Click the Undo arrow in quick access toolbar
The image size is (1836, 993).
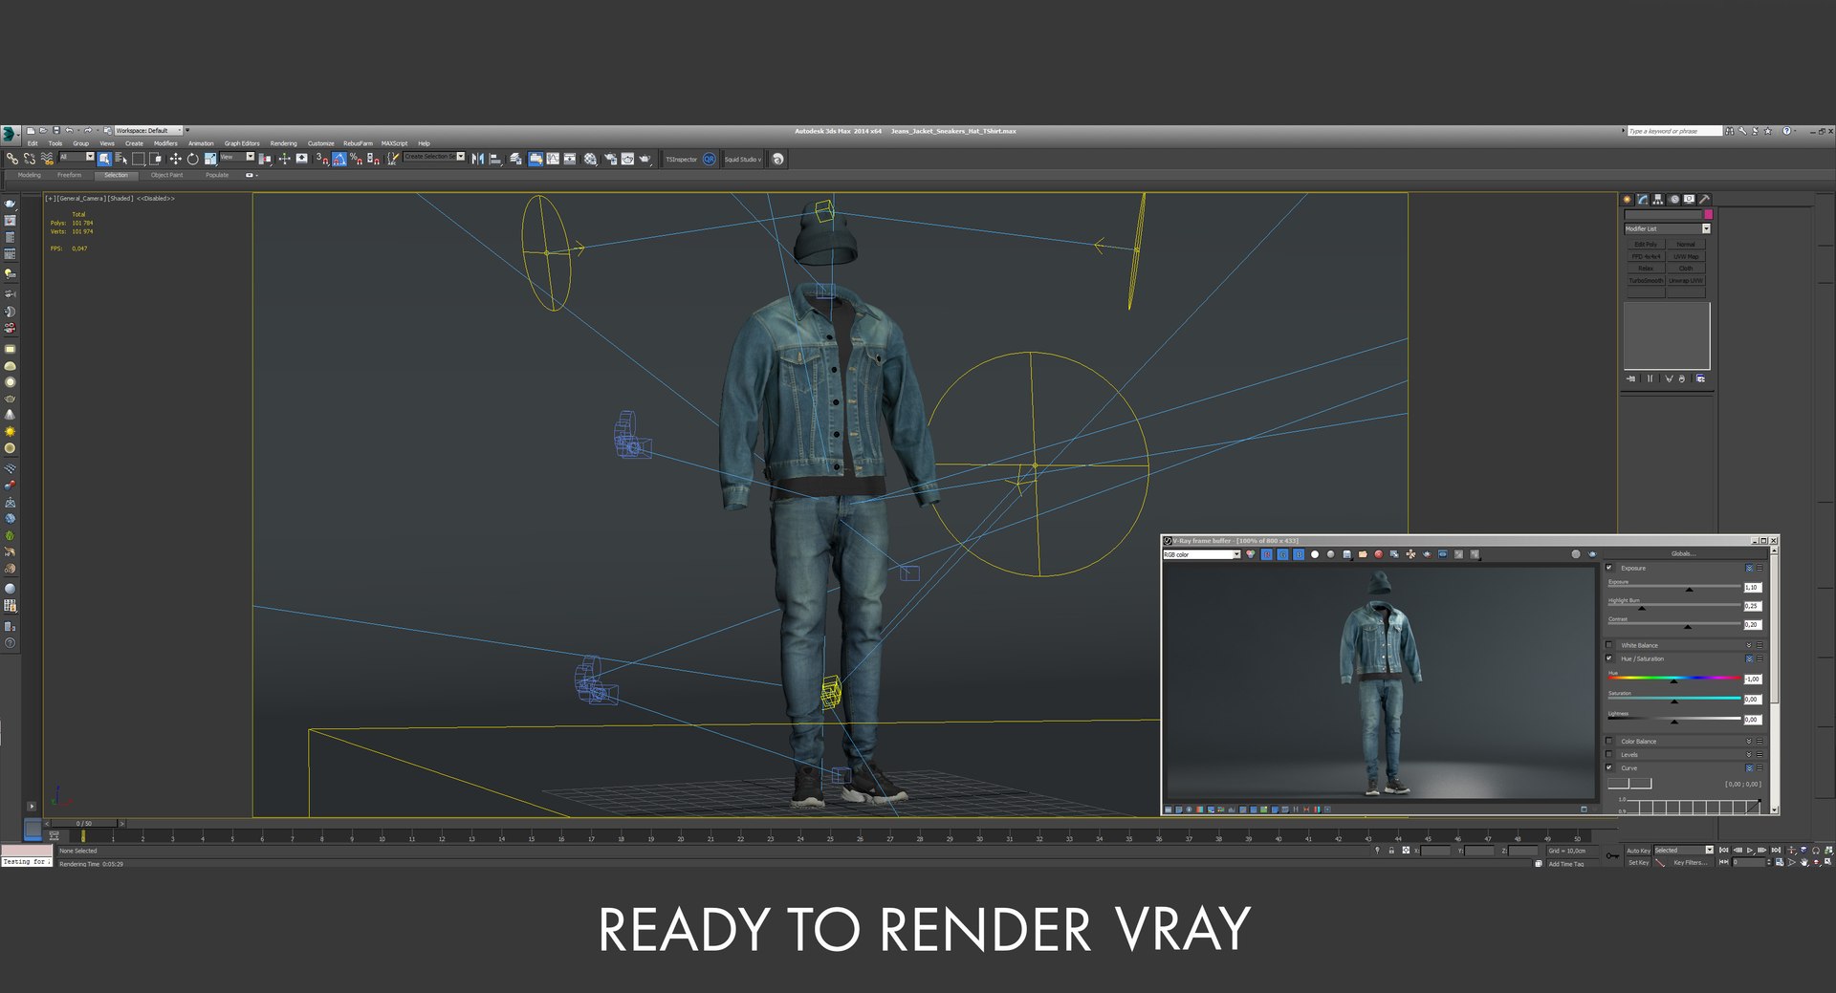[69, 130]
